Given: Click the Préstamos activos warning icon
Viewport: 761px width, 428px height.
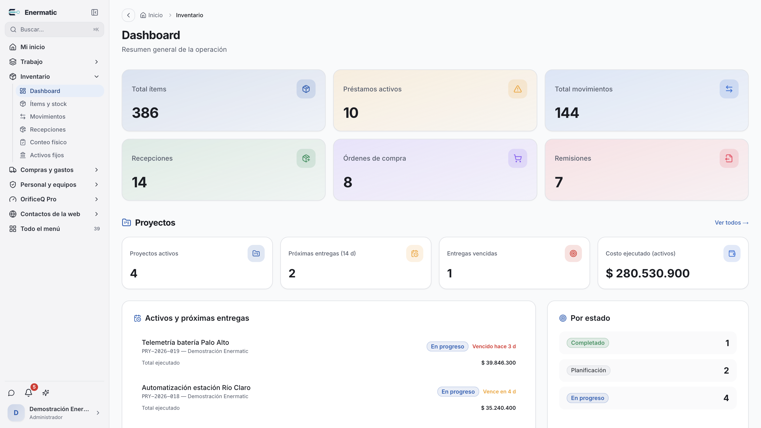Looking at the screenshot, I should click(x=518, y=89).
